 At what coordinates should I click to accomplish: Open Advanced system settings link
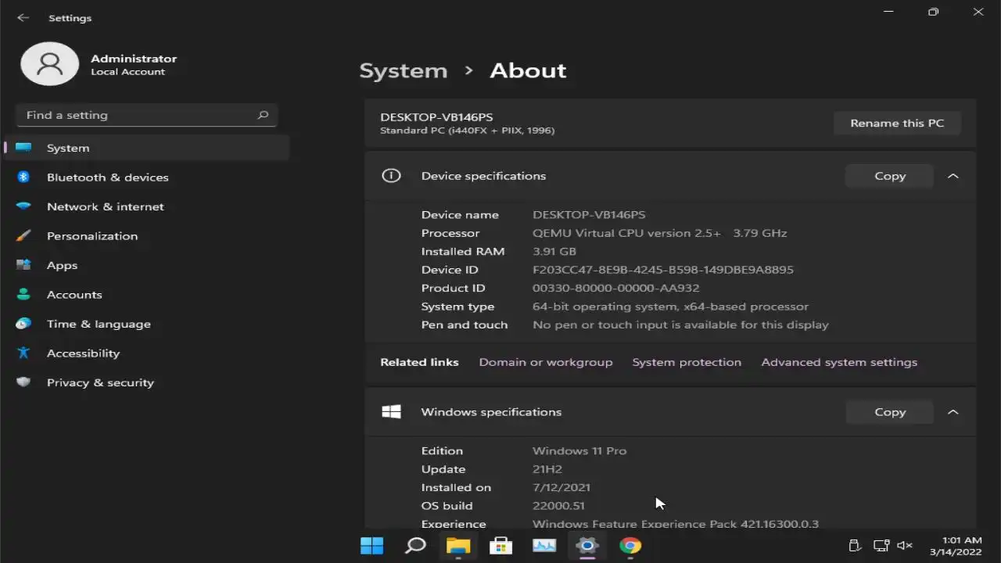click(839, 362)
